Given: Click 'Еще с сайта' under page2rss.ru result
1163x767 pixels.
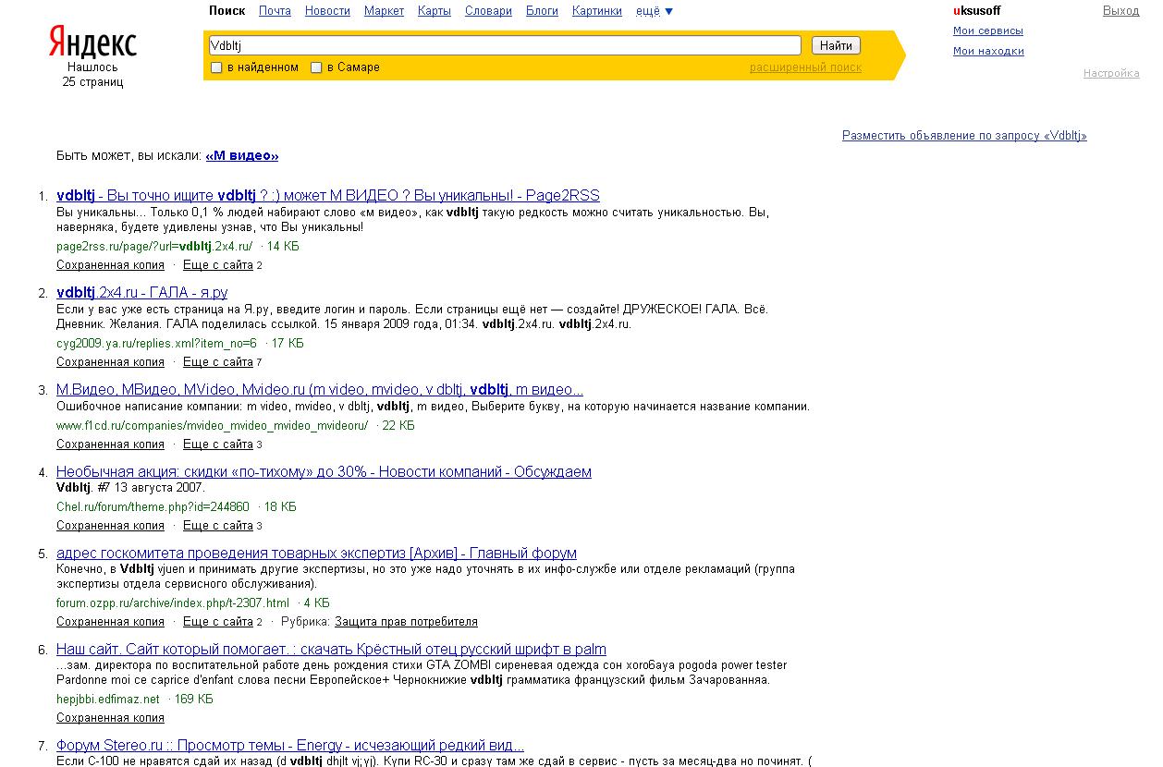Looking at the screenshot, I should [217, 265].
